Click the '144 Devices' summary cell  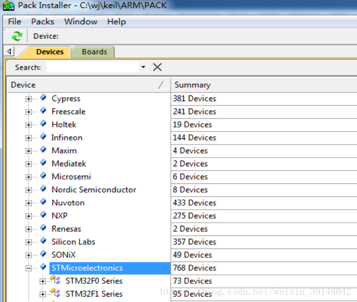click(264, 138)
